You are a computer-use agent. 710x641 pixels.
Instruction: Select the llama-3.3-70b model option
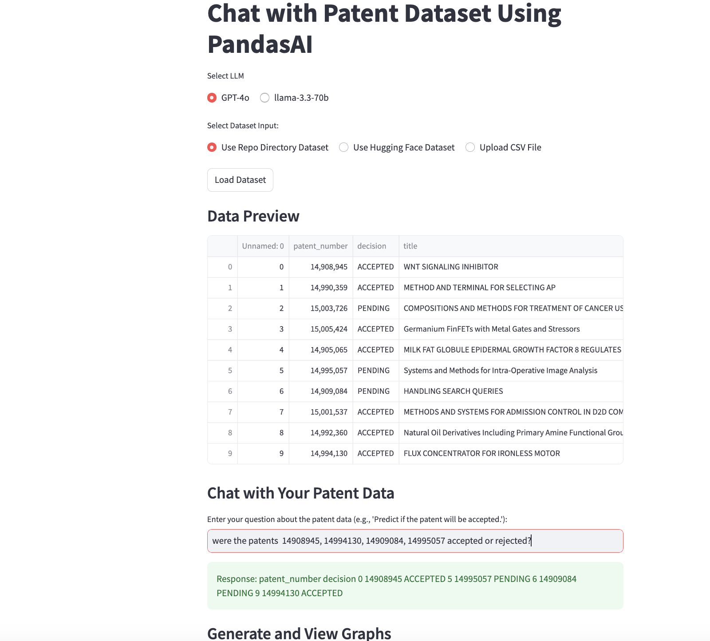pyautogui.click(x=294, y=98)
